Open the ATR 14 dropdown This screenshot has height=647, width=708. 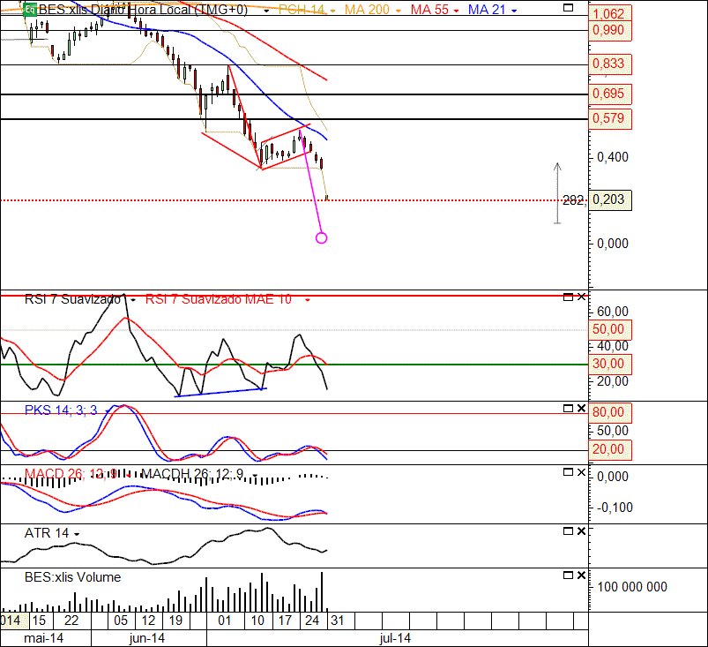(x=77, y=534)
